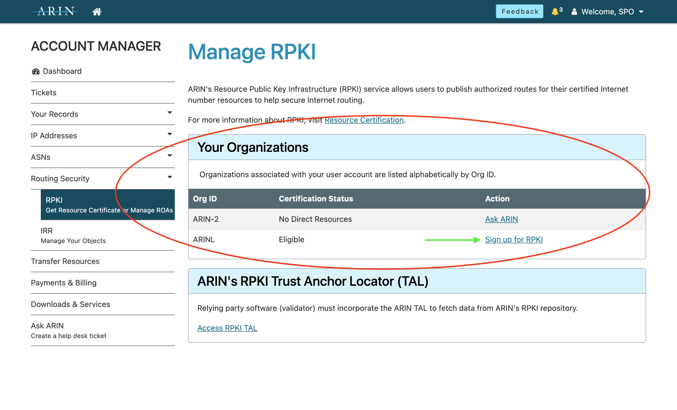Image resolution: width=677 pixels, height=410 pixels.
Task: Click the Org ID column header
Action: coord(205,199)
